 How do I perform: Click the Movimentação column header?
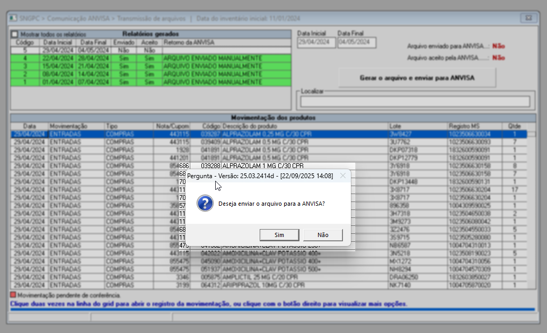[x=76, y=126]
